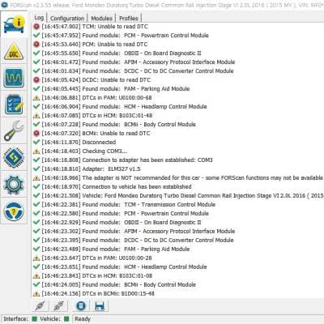Open the steering wheel help section
Image resolution: width=324 pixels, height=324 pixels.
(14, 211)
